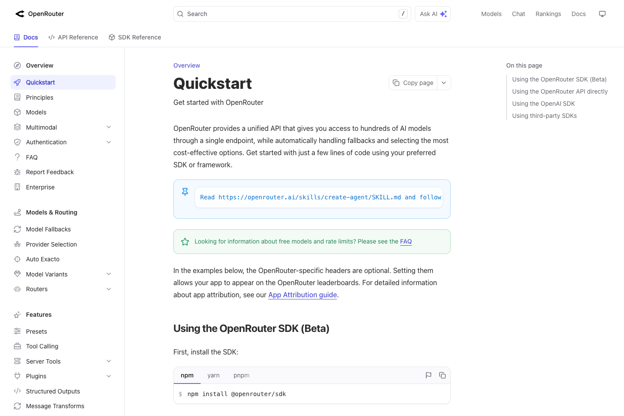Open the Ask AI assistant
The height and width of the screenshot is (416, 624).
pos(432,13)
